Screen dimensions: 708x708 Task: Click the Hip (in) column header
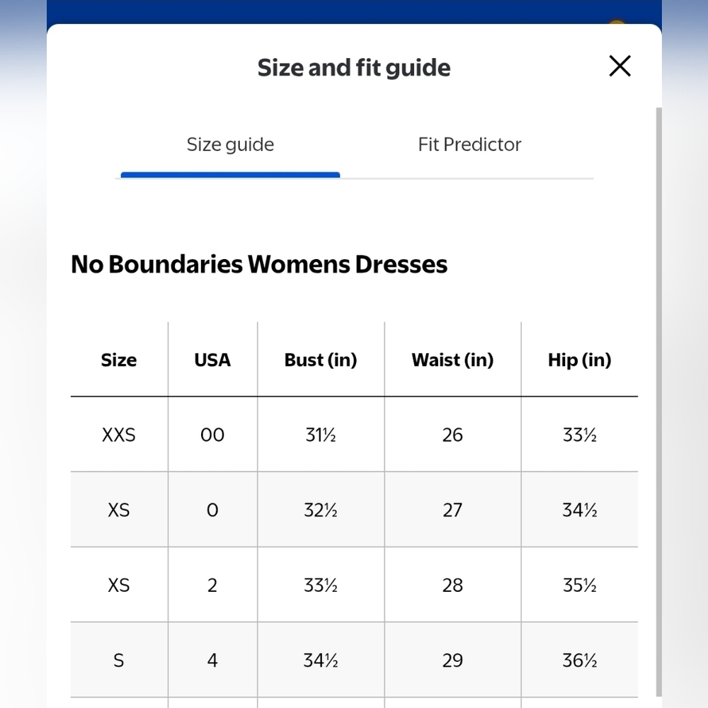(579, 360)
